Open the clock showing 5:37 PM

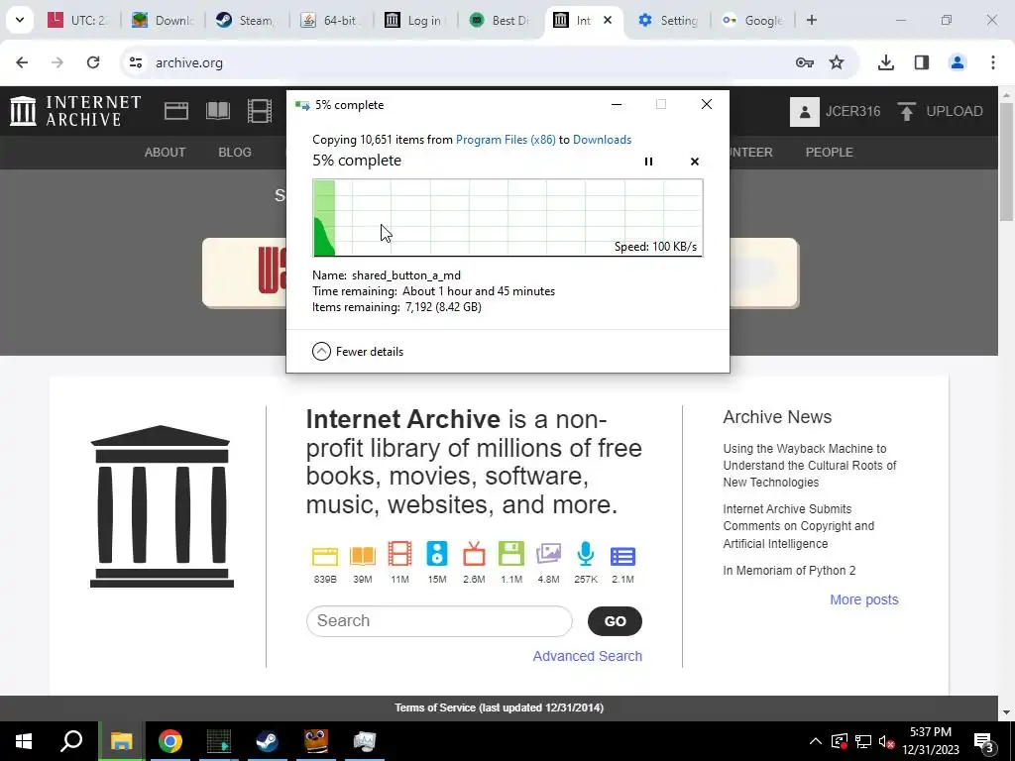pyautogui.click(x=930, y=741)
